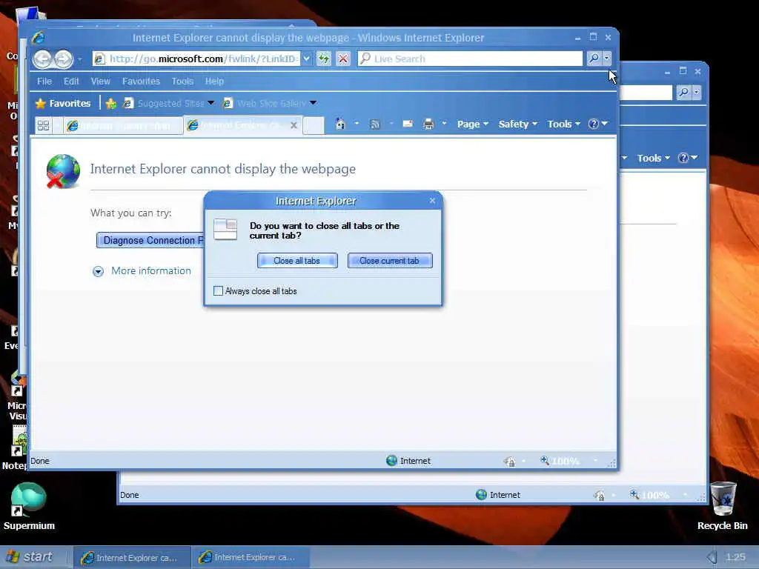Click the Windows start button
The image size is (759, 569).
click(30, 557)
